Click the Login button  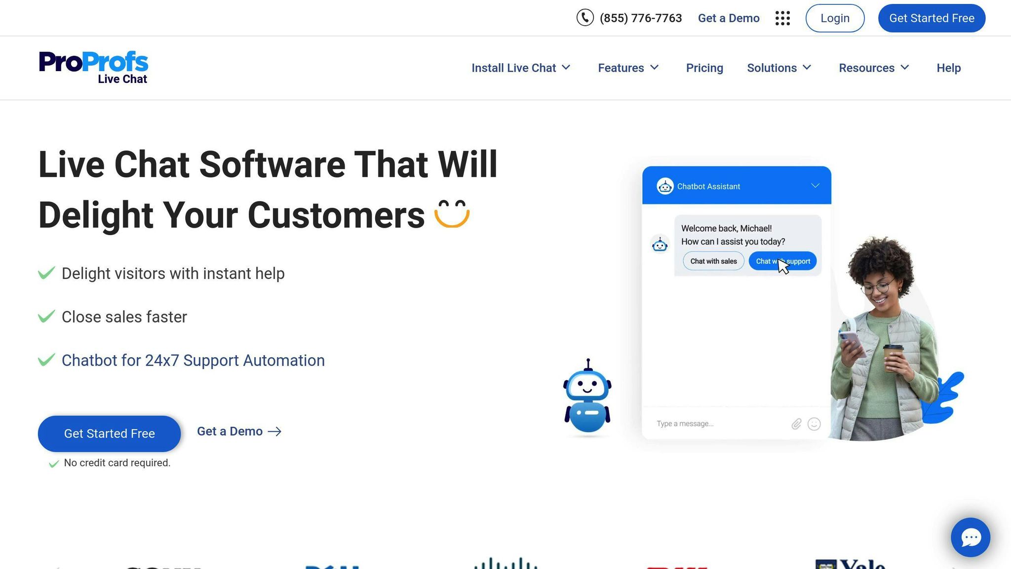[835, 18]
